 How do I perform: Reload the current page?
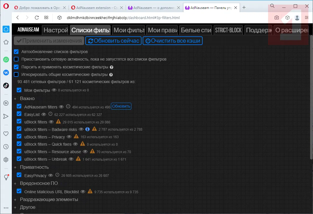(37, 18)
